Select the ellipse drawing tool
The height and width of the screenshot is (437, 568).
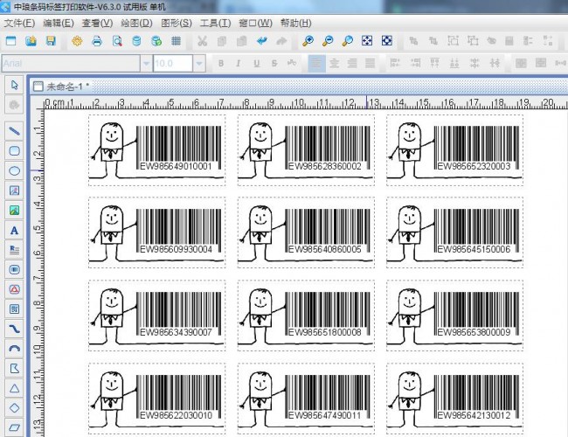[14, 170]
